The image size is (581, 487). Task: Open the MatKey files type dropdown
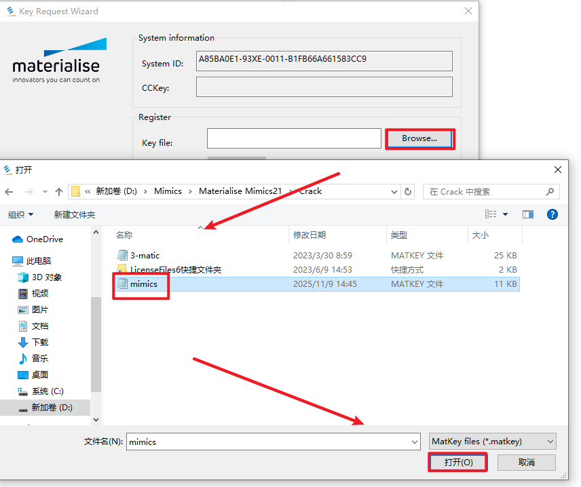pyautogui.click(x=492, y=442)
